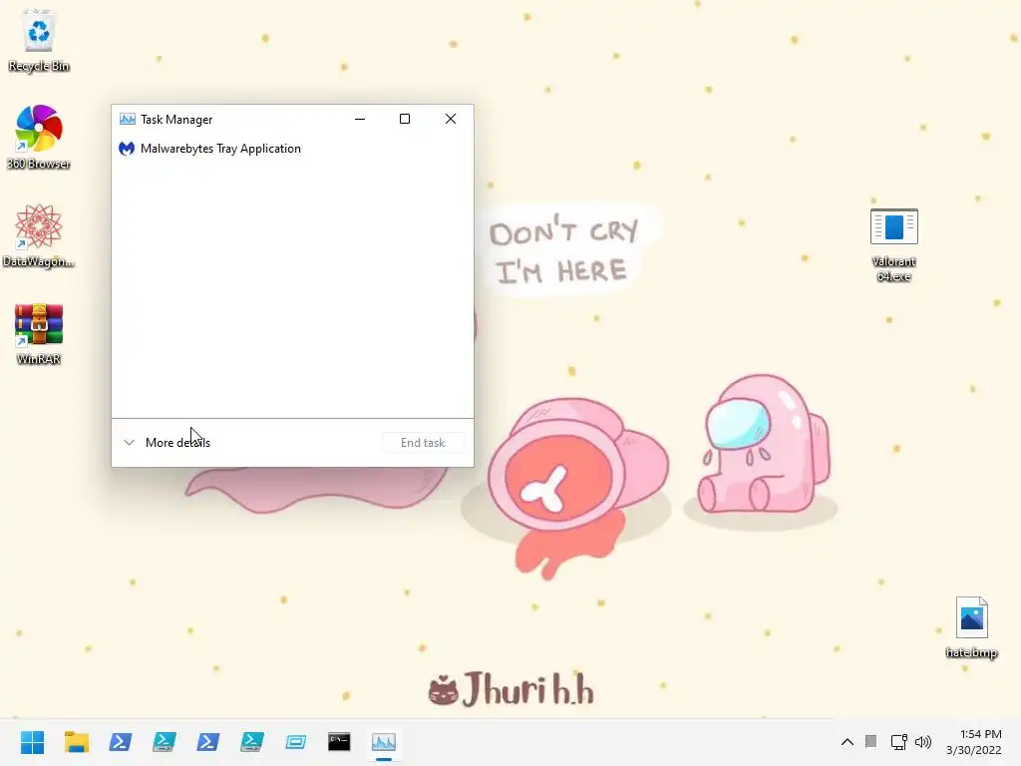Expand Task Manager with More details
Screen dimensions: 1021x766
tap(167, 442)
